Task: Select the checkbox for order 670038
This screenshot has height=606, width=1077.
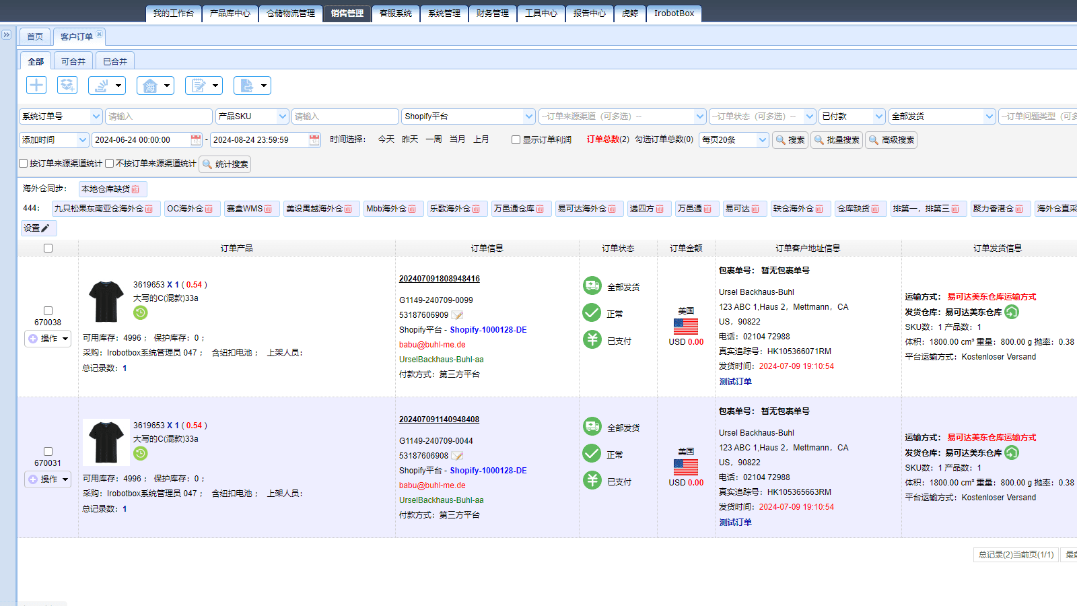Action: click(48, 311)
